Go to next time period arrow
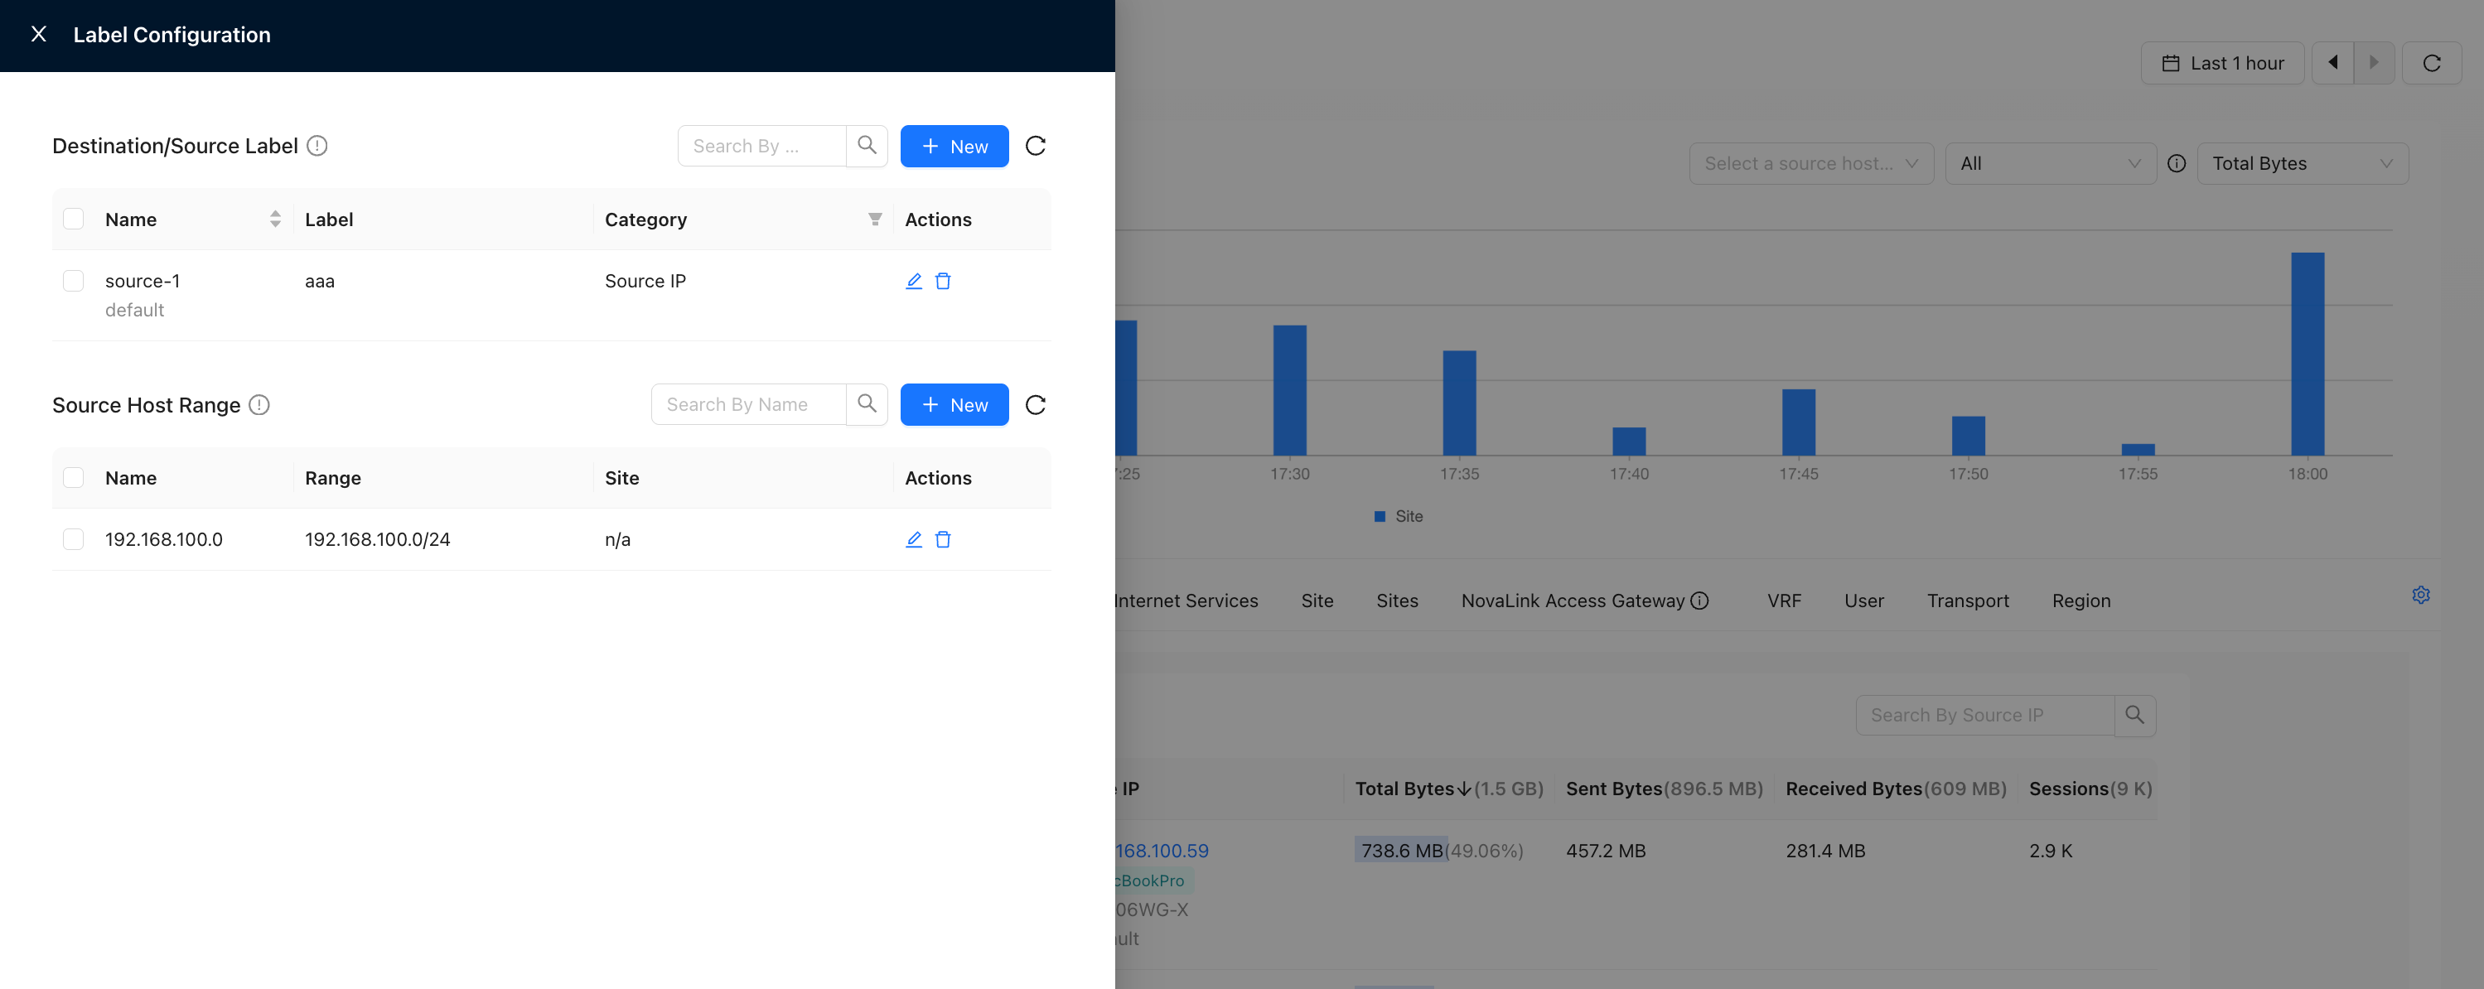Screen dimensions: 2484x989 [2374, 63]
